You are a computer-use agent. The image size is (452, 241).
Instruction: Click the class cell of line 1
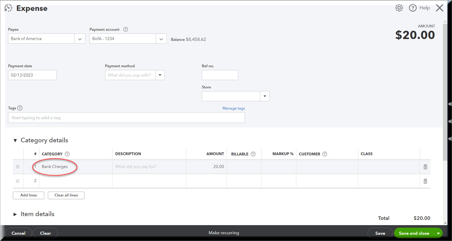tap(389, 167)
